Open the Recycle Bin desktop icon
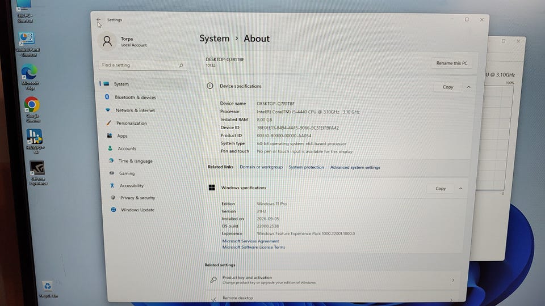This screenshot has width=545, height=306. point(48,290)
